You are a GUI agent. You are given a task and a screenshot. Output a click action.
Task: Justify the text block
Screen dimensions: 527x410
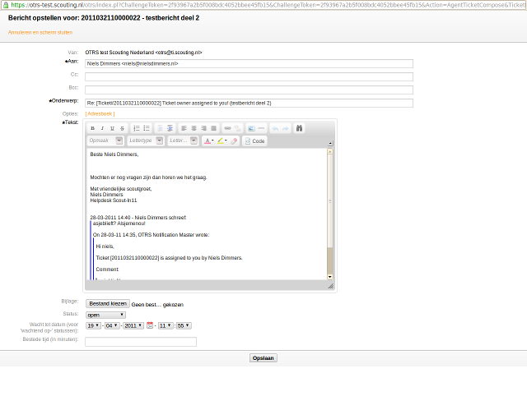pyautogui.click(x=213, y=128)
